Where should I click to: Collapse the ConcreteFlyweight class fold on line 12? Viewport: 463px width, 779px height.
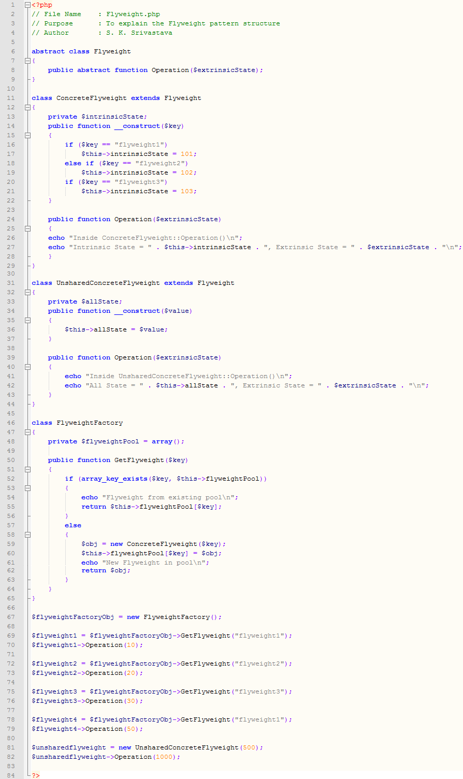pos(27,107)
